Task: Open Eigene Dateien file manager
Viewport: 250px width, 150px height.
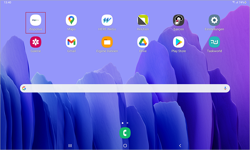Action: click(107, 42)
